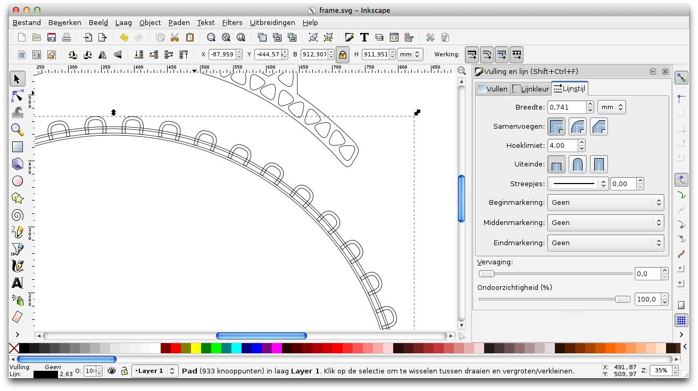
Task: Select the 3D Box tool
Action: pyautogui.click(x=17, y=164)
